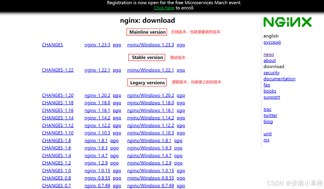Screen dimensions: 324x189
Task: Download nginx-1.18.0
Action: pyautogui.click(x=97, y=103)
